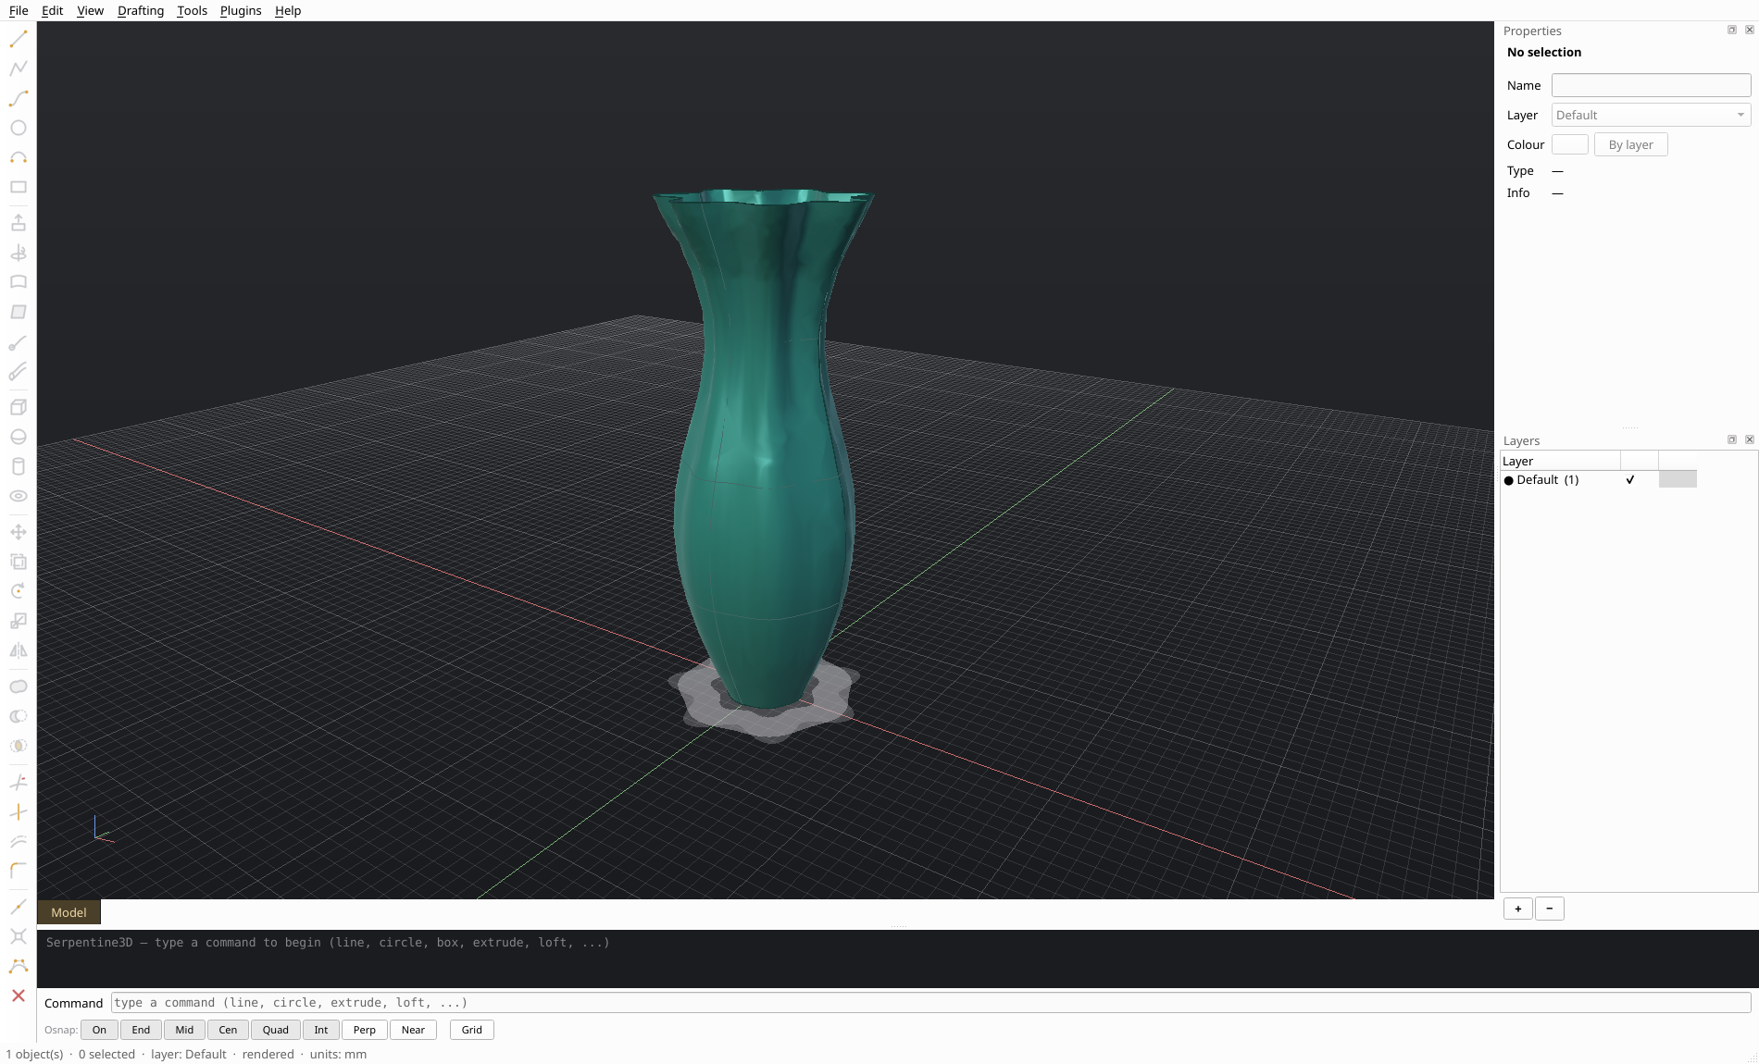Viewport: 1759px width, 1064px height.
Task: Select the Explode tool
Action: pyautogui.click(x=19, y=936)
